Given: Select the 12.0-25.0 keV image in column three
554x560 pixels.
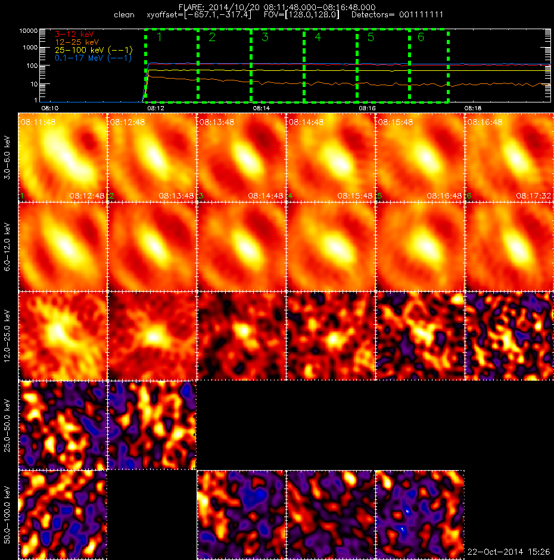Looking at the screenshot, I should pyautogui.click(x=241, y=336).
